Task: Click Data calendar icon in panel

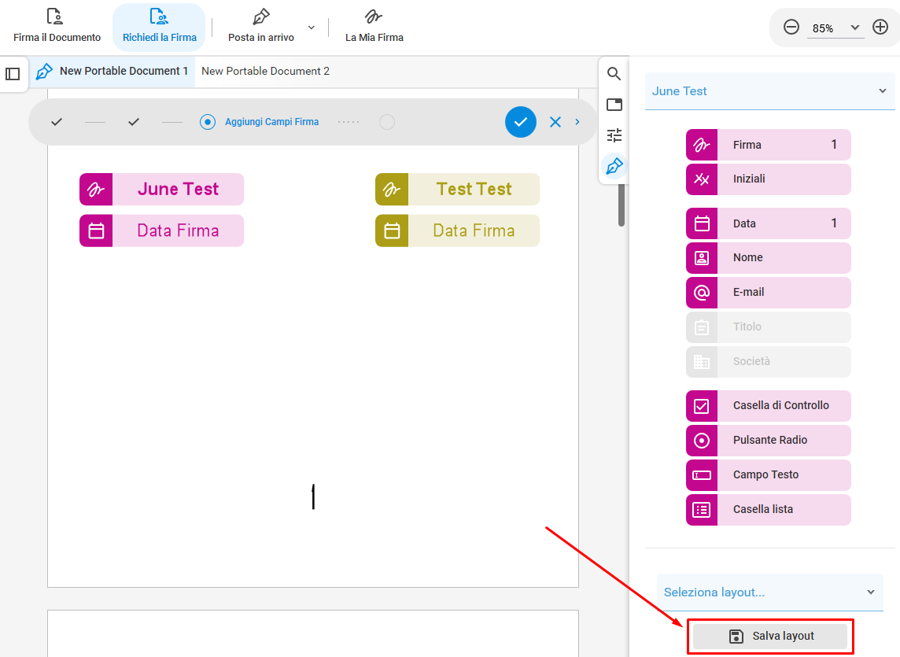Action: point(702,223)
